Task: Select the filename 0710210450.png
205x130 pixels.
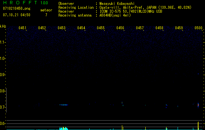Action: pos(17,8)
